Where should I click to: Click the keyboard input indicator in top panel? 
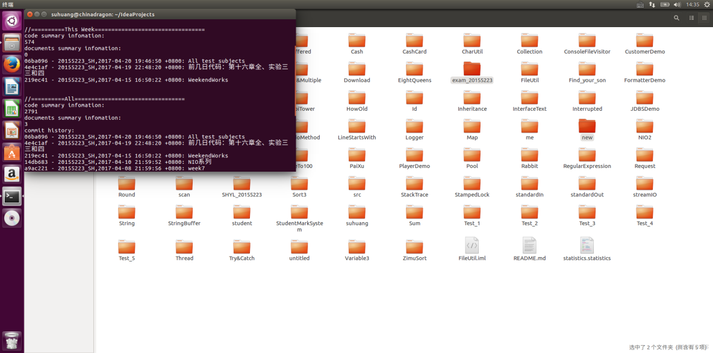click(x=640, y=4)
